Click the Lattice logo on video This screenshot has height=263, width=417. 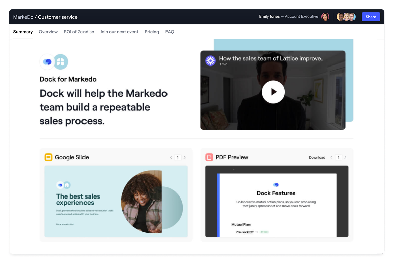tap(210, 61)
